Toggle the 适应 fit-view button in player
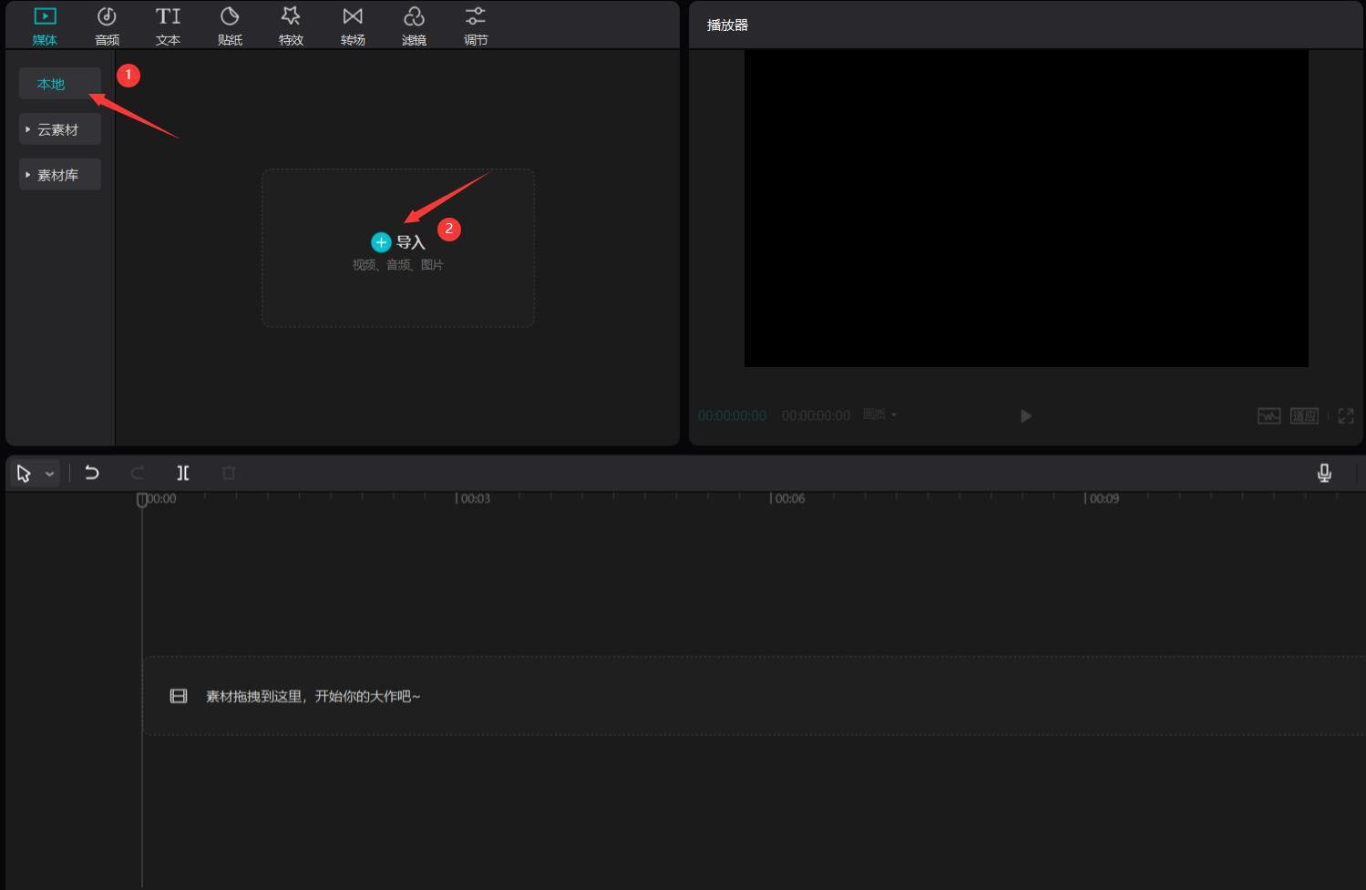The height and width of the screenshot is (890, 1366). tap(1304, 416)
